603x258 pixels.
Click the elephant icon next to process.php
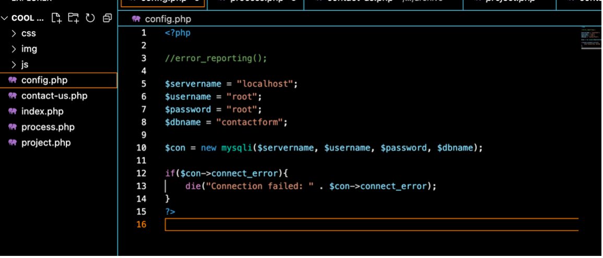pos(13,127)
